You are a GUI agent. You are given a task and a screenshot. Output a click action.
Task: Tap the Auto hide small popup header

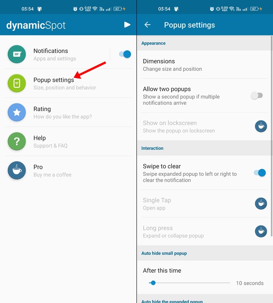point(164,253)
